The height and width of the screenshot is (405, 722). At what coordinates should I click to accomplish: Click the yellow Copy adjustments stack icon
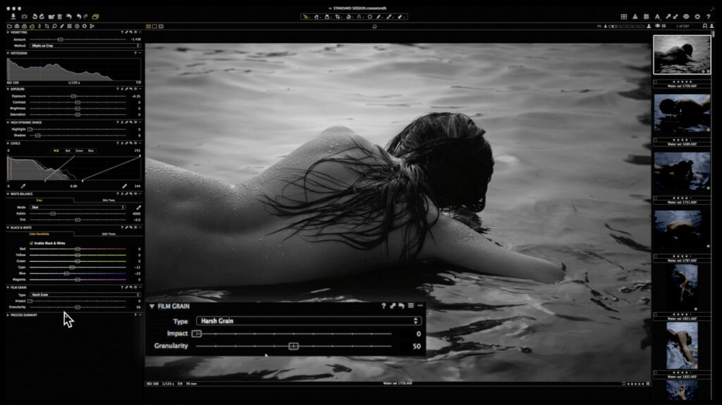coord(95,17)
